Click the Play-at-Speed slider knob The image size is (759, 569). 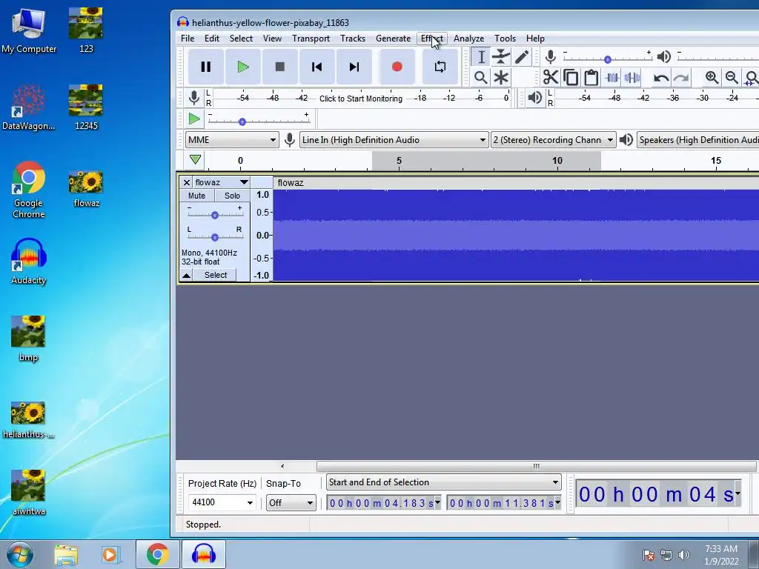tap(242, 122)
